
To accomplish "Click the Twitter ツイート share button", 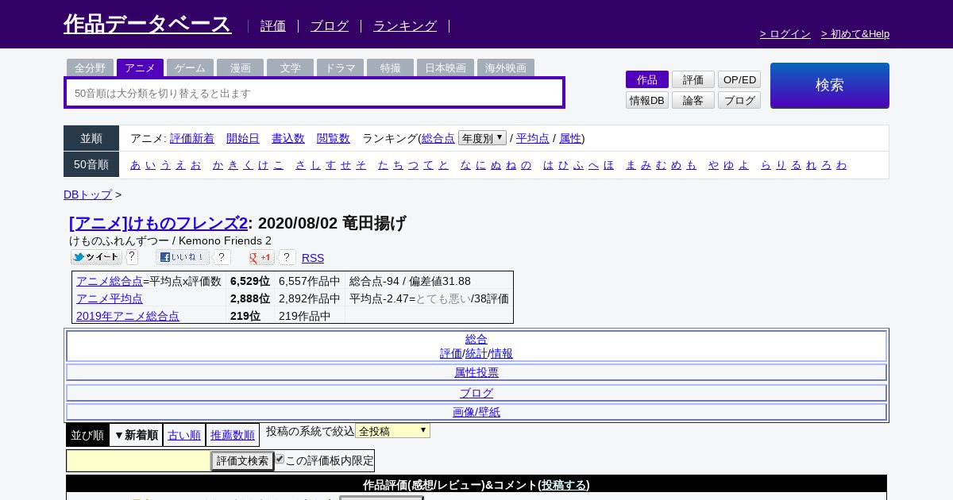I will click(x=96, y=257).
